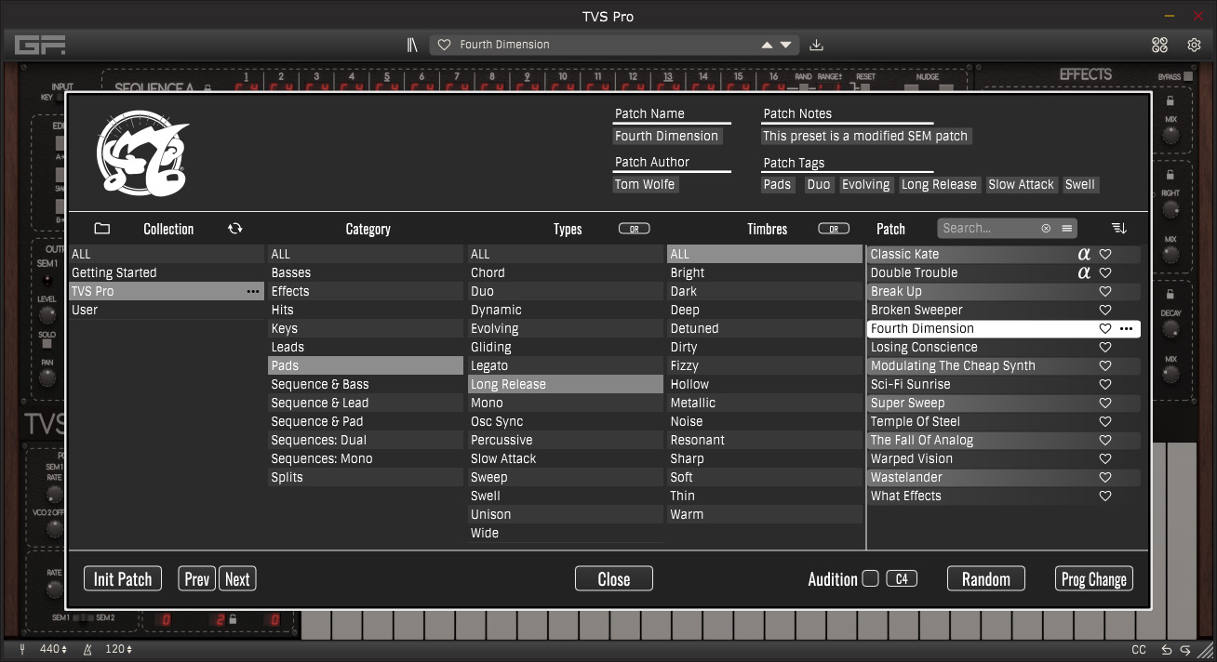
Task: Open the tuning fork icon in status bar
Action: pyautogui.click(x=23, y=649)
